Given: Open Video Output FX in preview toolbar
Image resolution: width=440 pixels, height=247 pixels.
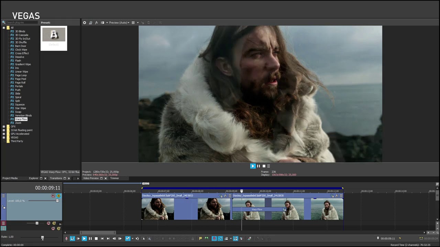Looking at the screenshot, I should [x=97, y=23].
